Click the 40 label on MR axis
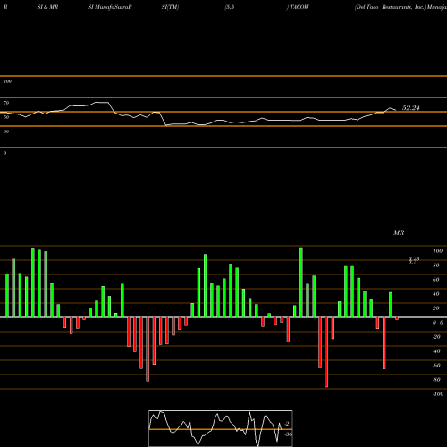 [x=436, y=294]
